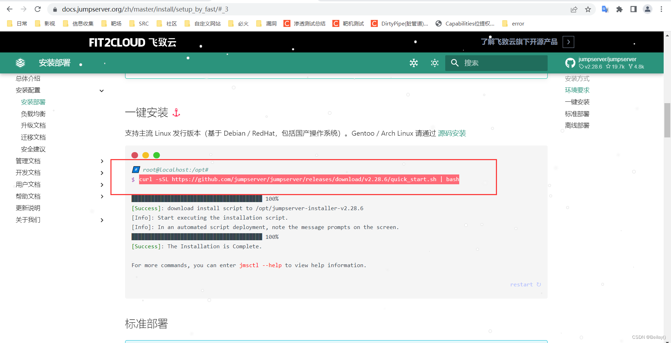Open 总体介绍 in sidebar

28,79
